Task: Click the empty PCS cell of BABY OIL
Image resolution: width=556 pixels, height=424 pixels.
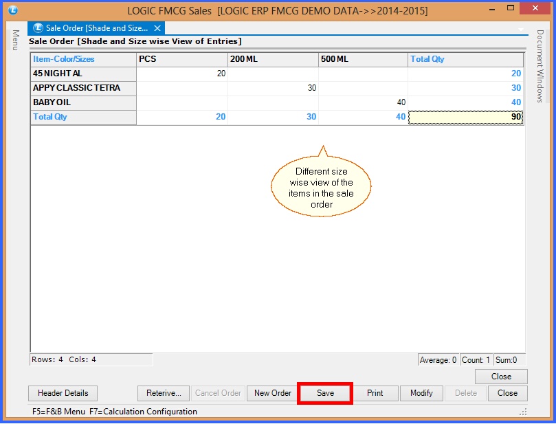Action: 182,102
